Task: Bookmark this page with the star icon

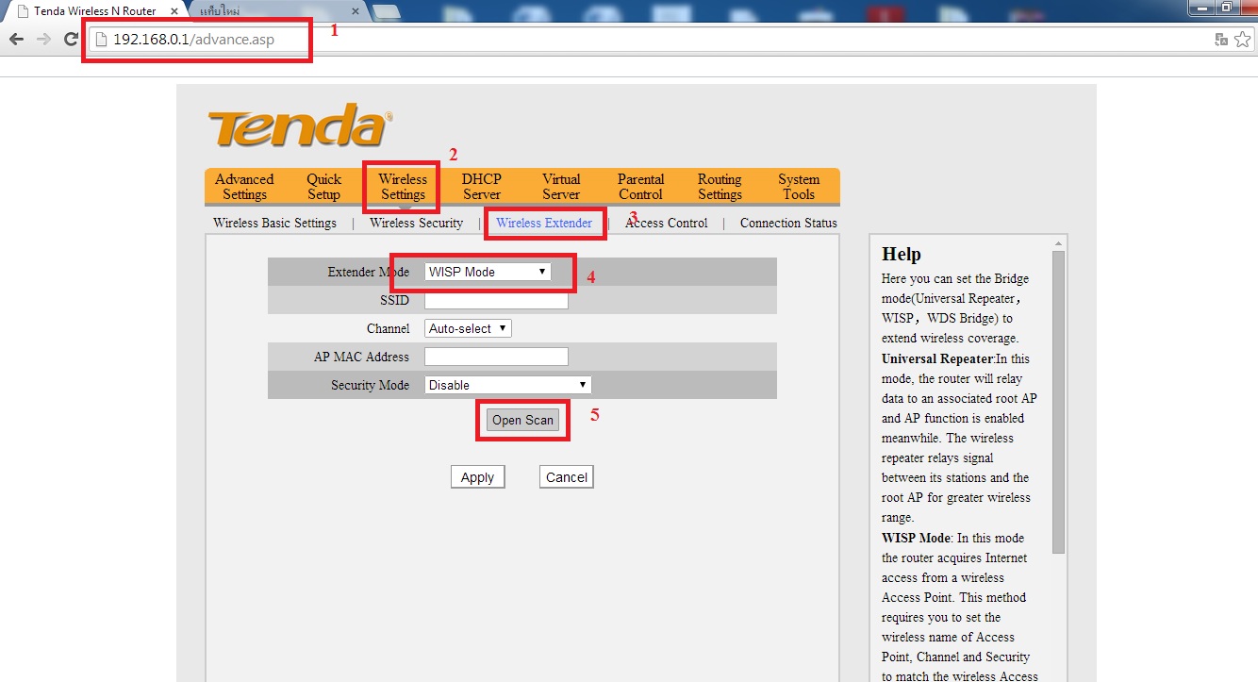Action: click(x=1242, y=39)
